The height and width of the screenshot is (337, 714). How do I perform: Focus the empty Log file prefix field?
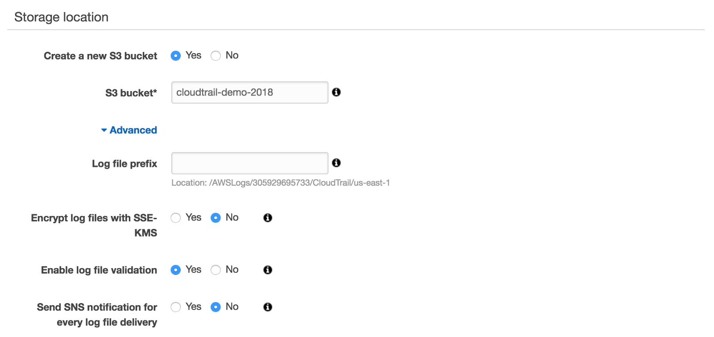point(249,163)
